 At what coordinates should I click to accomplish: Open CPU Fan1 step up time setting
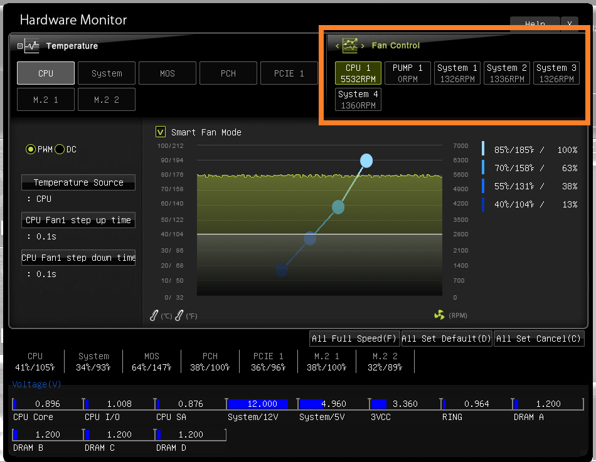[78, 220]
